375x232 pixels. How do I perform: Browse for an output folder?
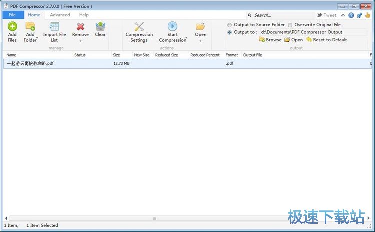[x=270, y=40]
